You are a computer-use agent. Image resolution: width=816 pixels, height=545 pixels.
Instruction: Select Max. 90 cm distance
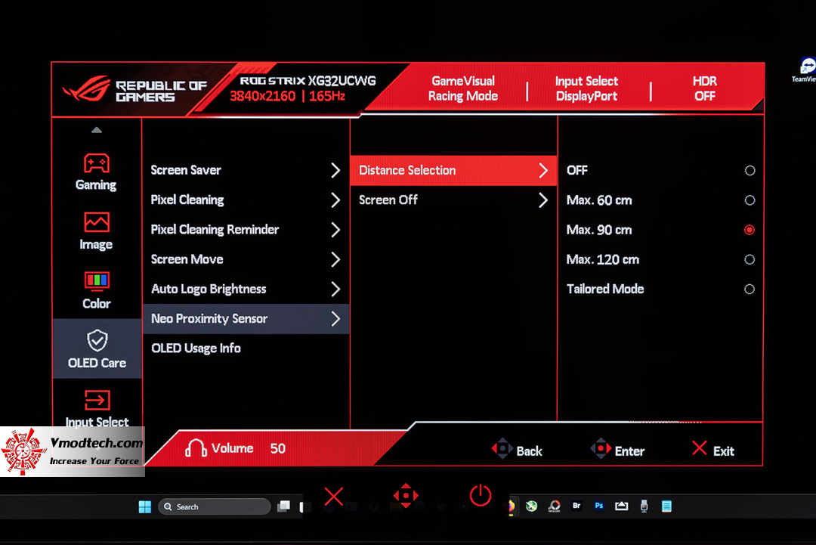[x=660, y=230]
